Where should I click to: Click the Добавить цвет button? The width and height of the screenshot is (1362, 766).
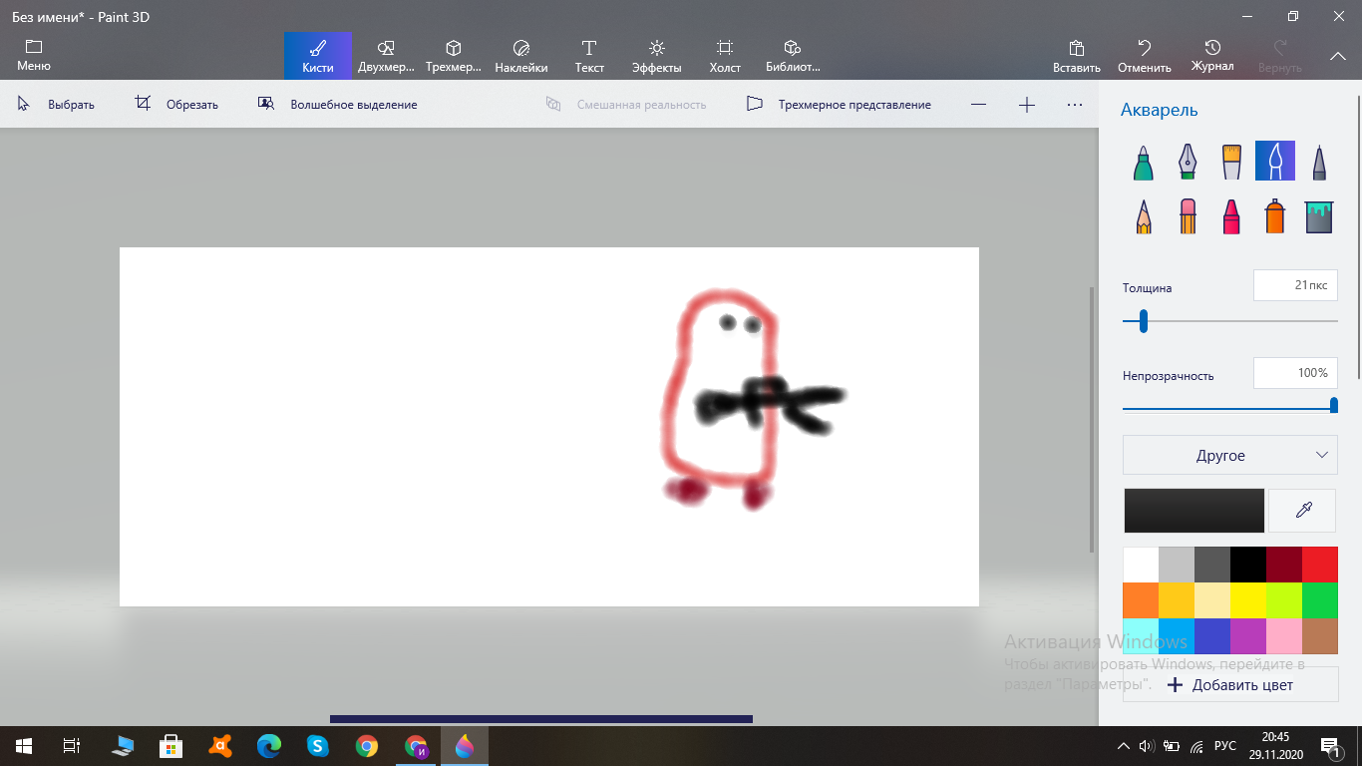click(x=1229, y=685)
